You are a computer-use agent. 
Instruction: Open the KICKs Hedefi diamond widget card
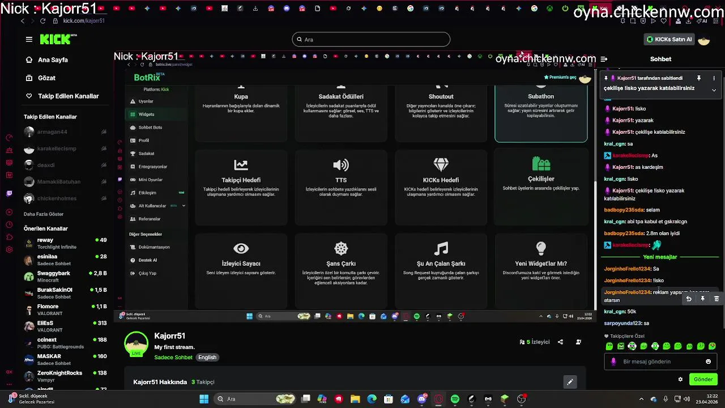pos(441,187)
